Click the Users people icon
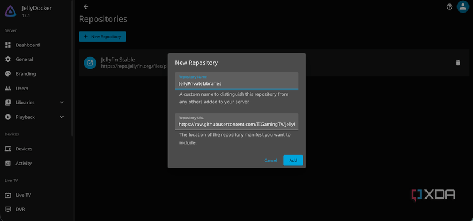 coord(8,88)
